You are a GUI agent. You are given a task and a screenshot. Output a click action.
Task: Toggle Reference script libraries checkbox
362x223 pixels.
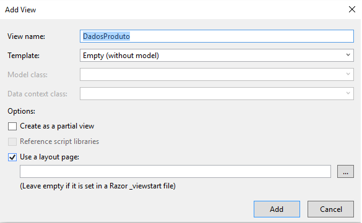point(12,141)
